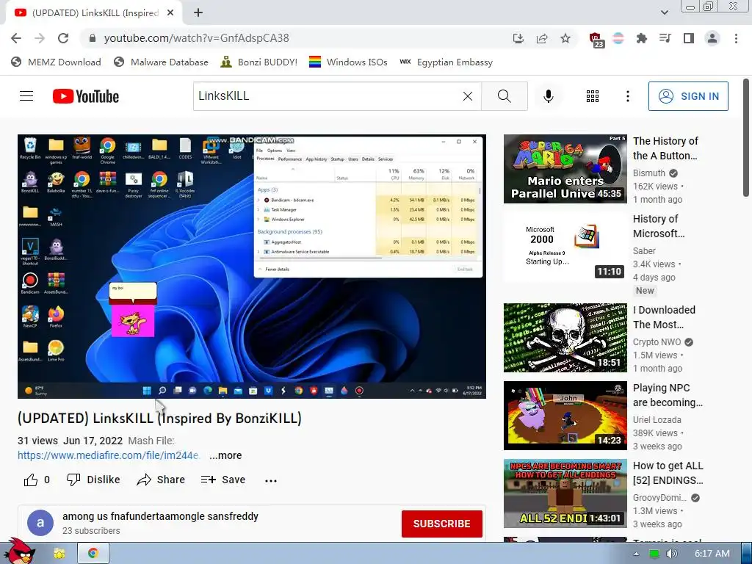Expand description with ...more
Screen dimensions: 752x564
[x=225, y=455]
